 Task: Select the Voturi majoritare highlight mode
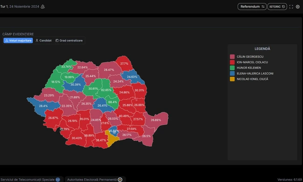point(18,40)
